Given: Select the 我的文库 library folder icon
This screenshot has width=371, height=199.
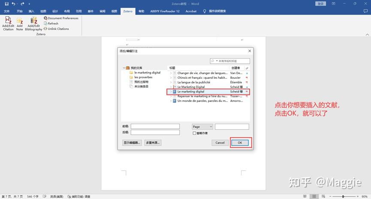Looking at the screenshot, I should click(x=128, y=68).
